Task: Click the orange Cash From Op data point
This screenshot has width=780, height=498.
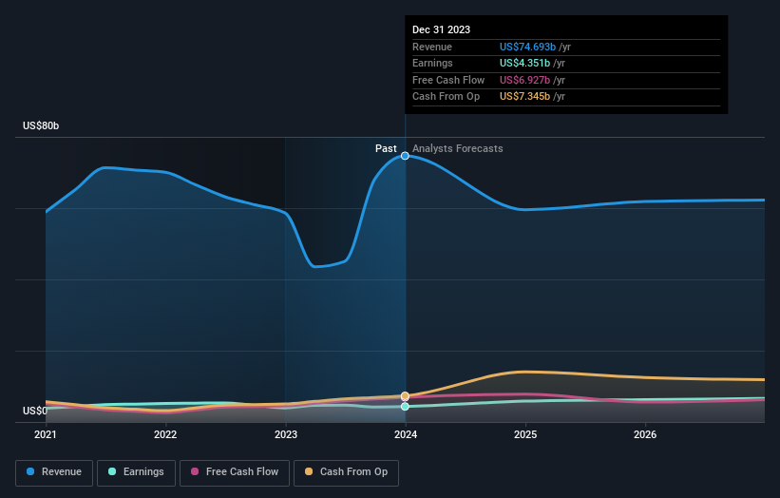Action: pos(405,396)
